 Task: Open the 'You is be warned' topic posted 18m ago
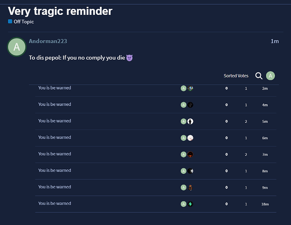point(54,203)
